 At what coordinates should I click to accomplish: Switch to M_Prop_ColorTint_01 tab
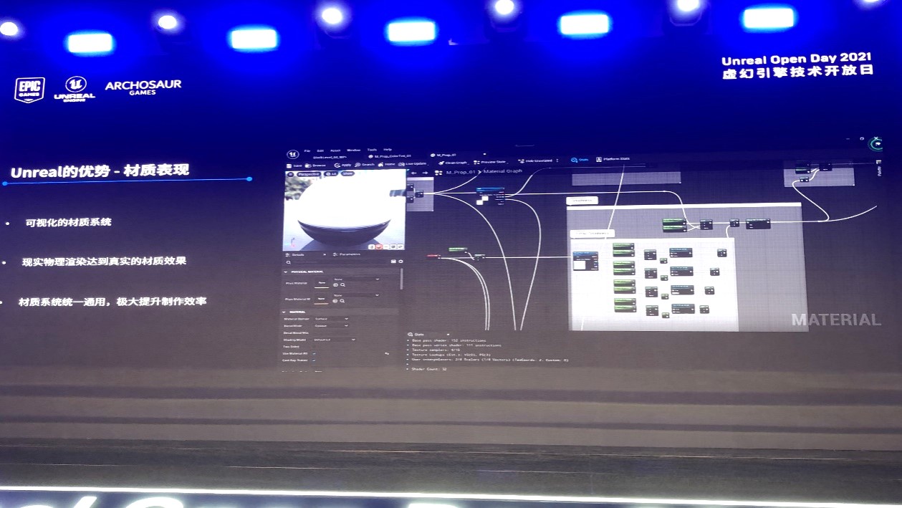tap(390, 156)
